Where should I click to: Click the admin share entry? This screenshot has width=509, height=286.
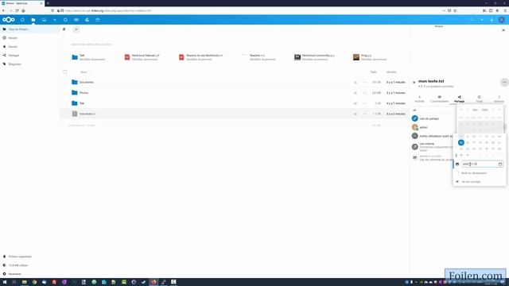point(424,127)
